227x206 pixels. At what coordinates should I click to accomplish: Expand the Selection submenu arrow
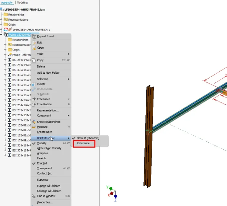tap(68, 79)
